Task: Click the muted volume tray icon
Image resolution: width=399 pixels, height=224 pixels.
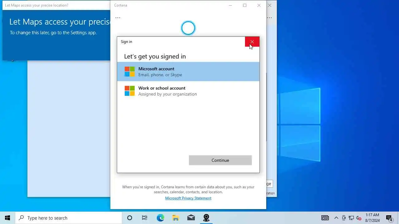Action: [x=359, y=218]
